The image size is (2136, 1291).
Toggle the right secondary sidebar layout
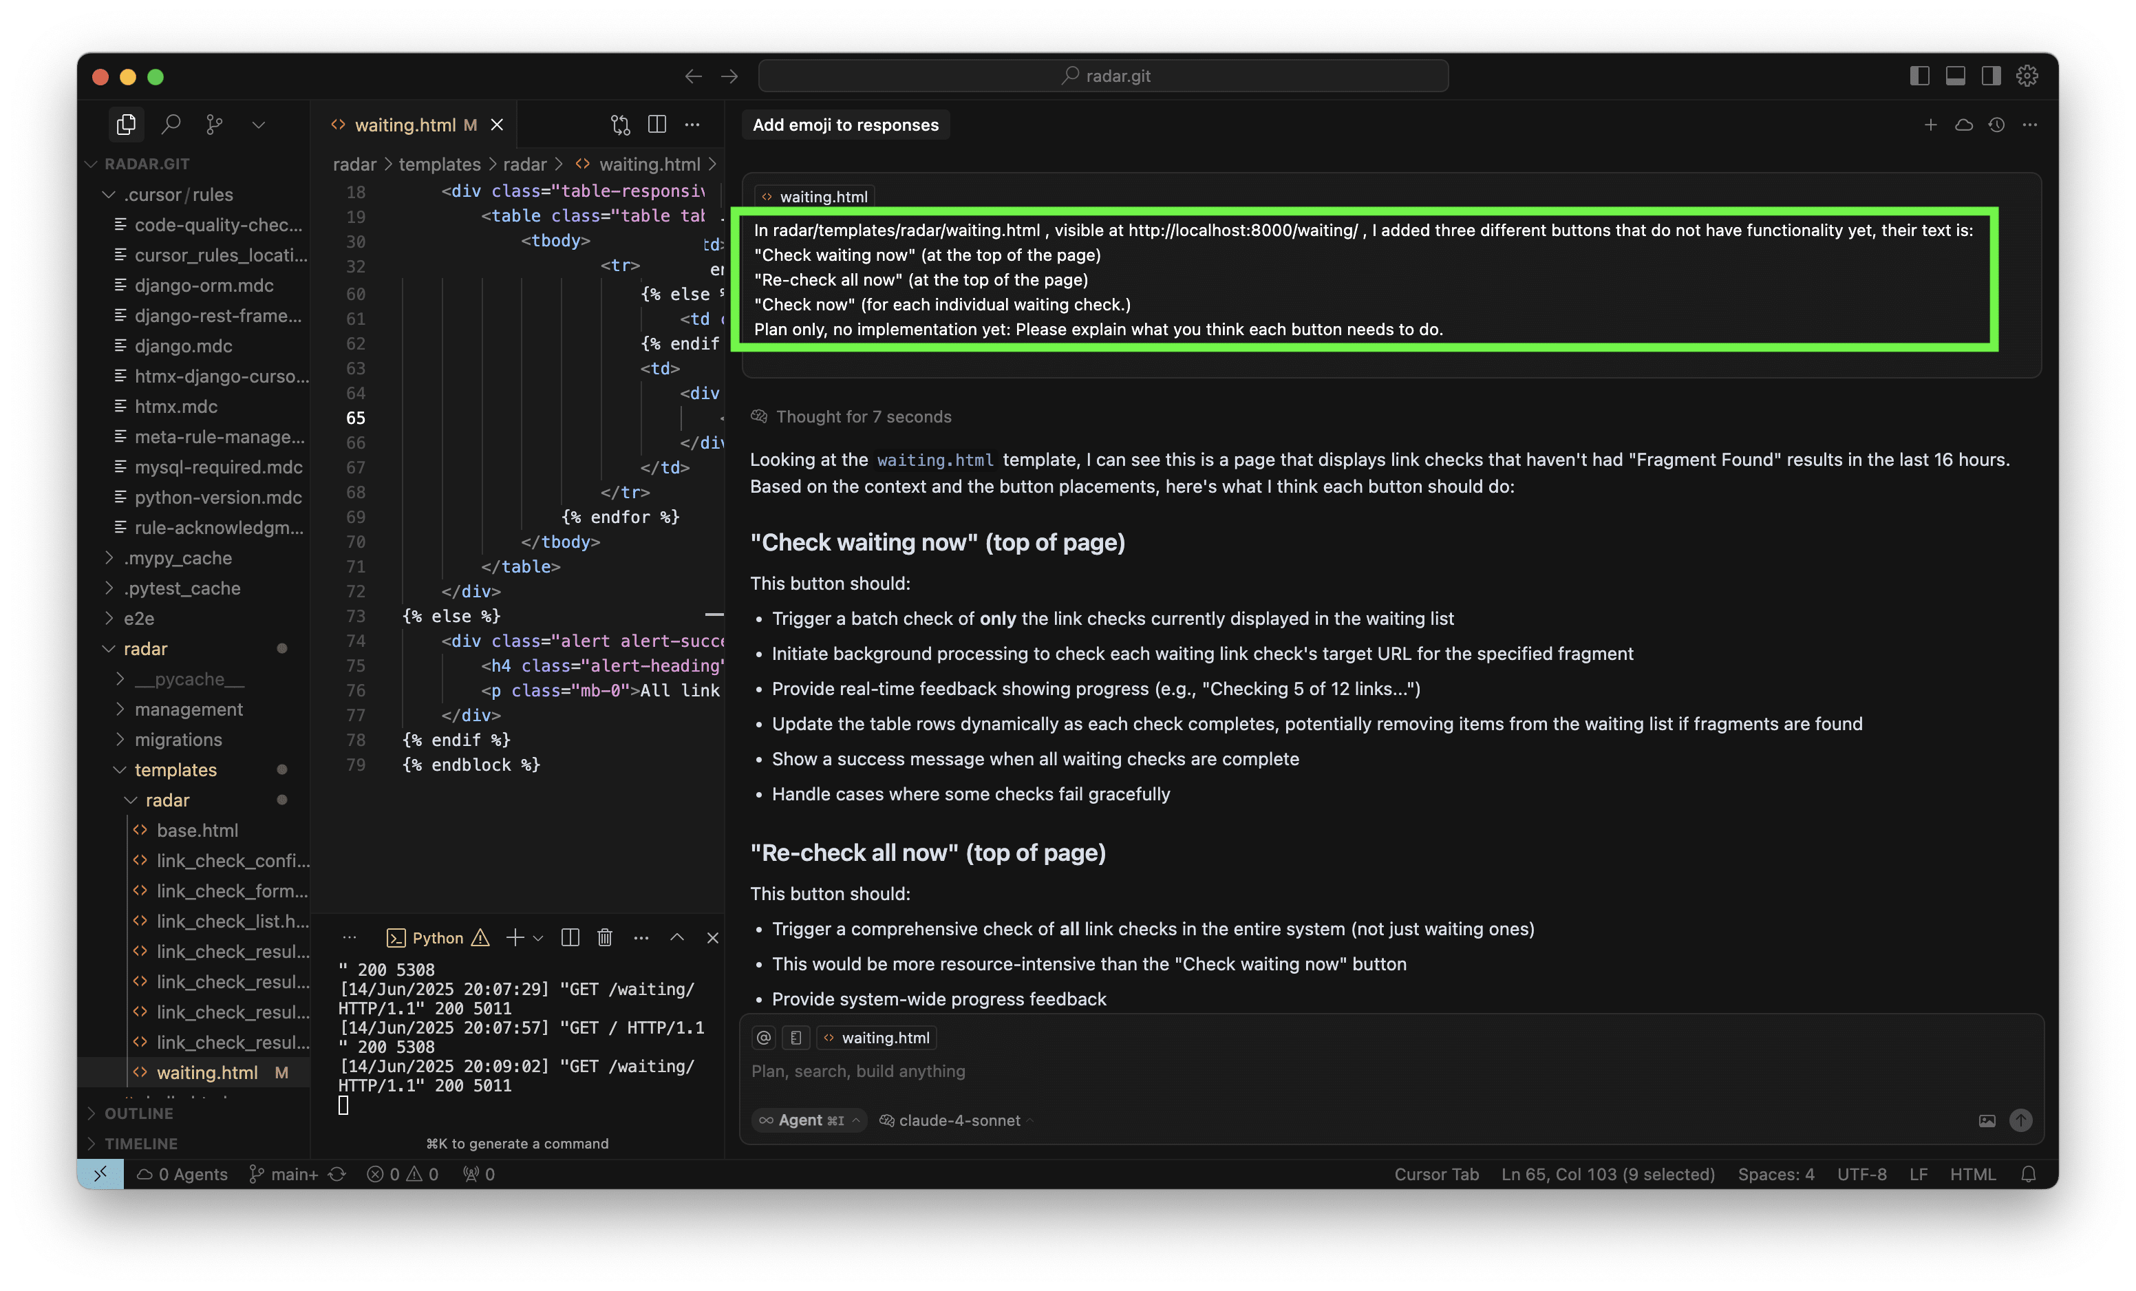click(x=1990, y=76)
